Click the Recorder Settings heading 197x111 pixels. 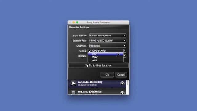tap(79, 27)
